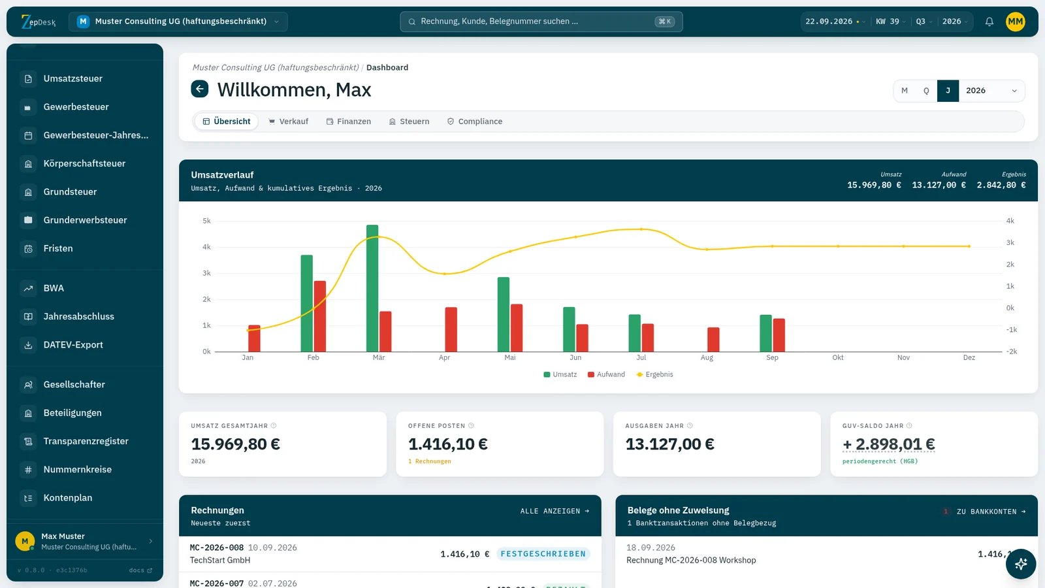
Task: Switch to the Verkauf tab
Action: 289,122
